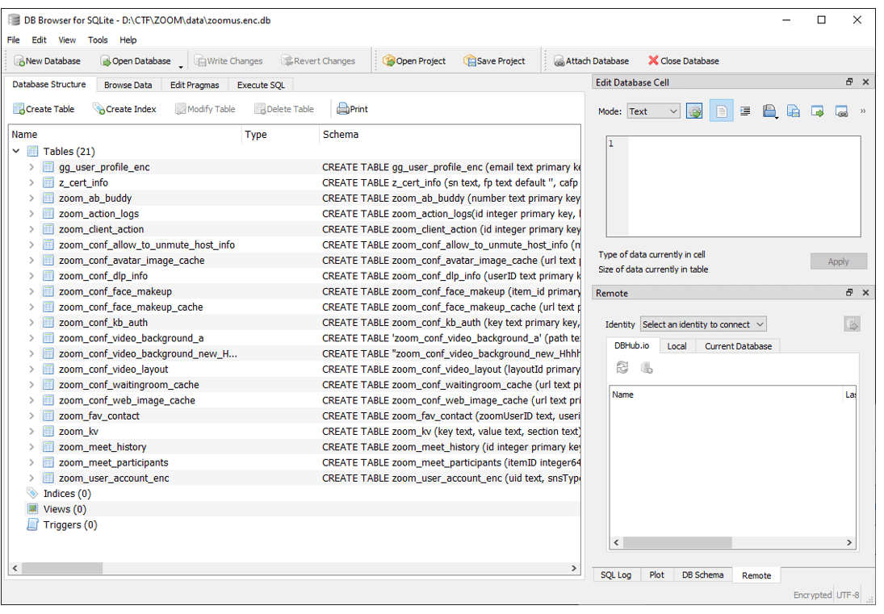The height and width of the screenshot is (614, 884).
Task: Switch to the Execute SQL tab
Action: 261,85
